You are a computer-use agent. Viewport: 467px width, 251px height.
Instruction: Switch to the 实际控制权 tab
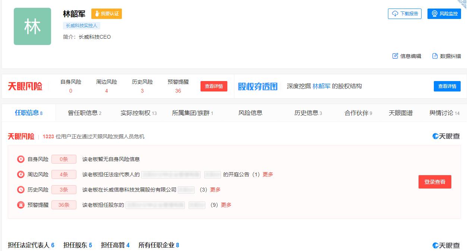point(139,113)
